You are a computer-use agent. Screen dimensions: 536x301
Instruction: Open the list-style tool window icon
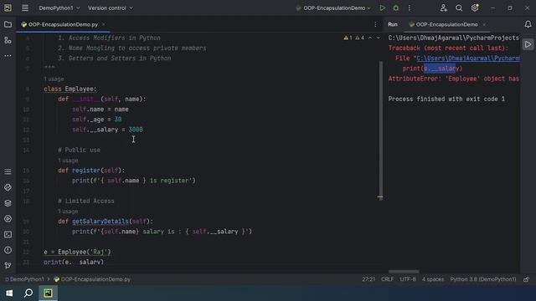pos(8,171)
